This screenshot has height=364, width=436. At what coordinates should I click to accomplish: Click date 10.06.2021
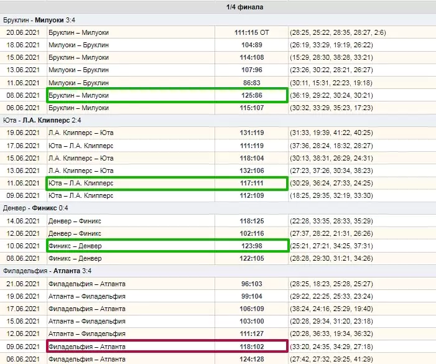[x=23, y=246]
